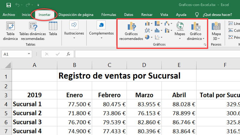Image resolution: width=240 pixels, height=135 pixels.
Task: Click the Save icon in quick access toolbar
Action: 8,5
